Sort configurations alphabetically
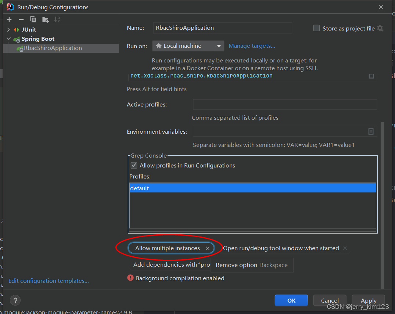Viewport: 395px width, 314px height. pyautogui.click(x=57, y=19)
